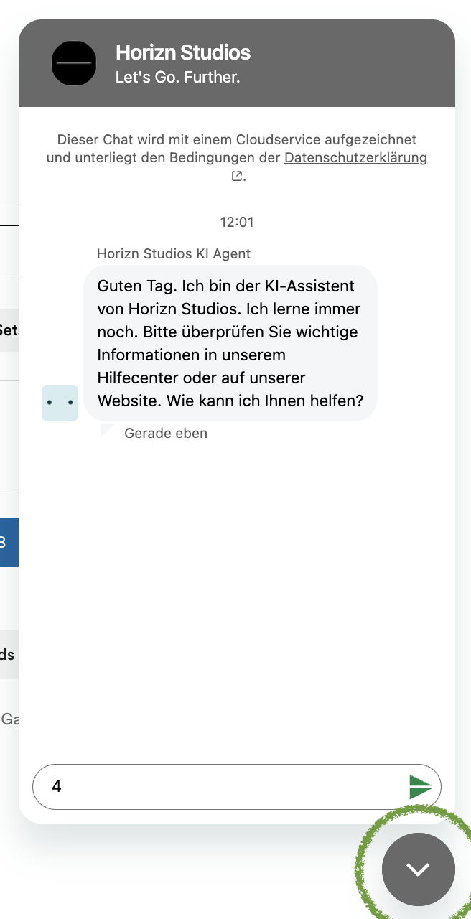Send the chat message with green arrow
Viewport: 471px width, 919px height.
[420, 787]
